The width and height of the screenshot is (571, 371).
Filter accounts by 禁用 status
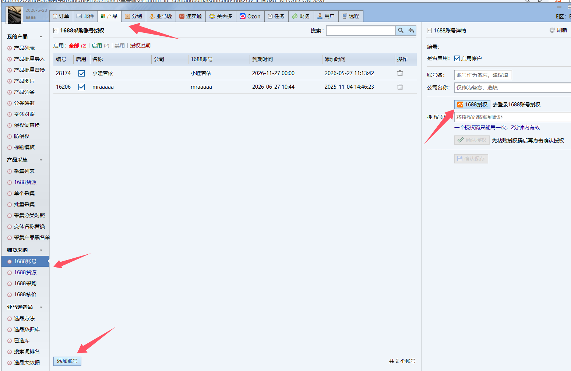coord(120,46)
